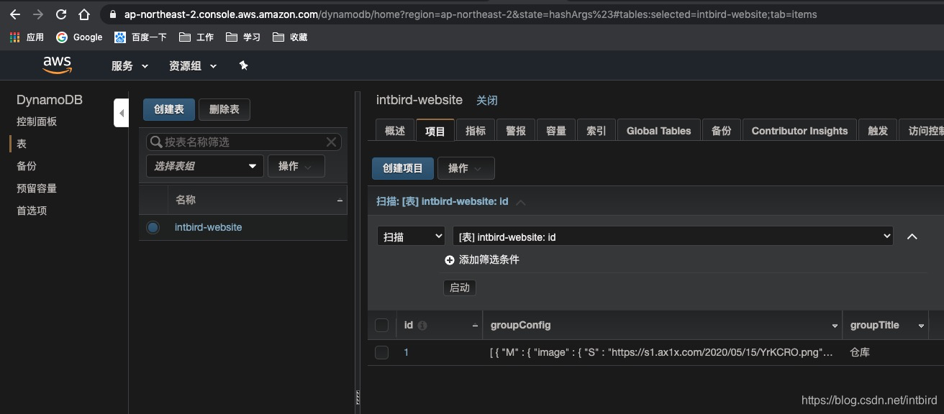Open 百度一下 bookmark
The width and height of the screenshot is (944, 414).
click(140, 37)
